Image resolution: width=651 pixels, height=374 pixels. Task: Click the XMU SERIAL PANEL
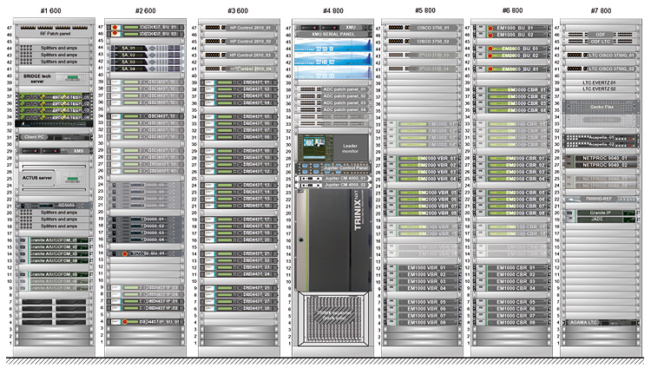pyautogui.click(x=333, y=34)
